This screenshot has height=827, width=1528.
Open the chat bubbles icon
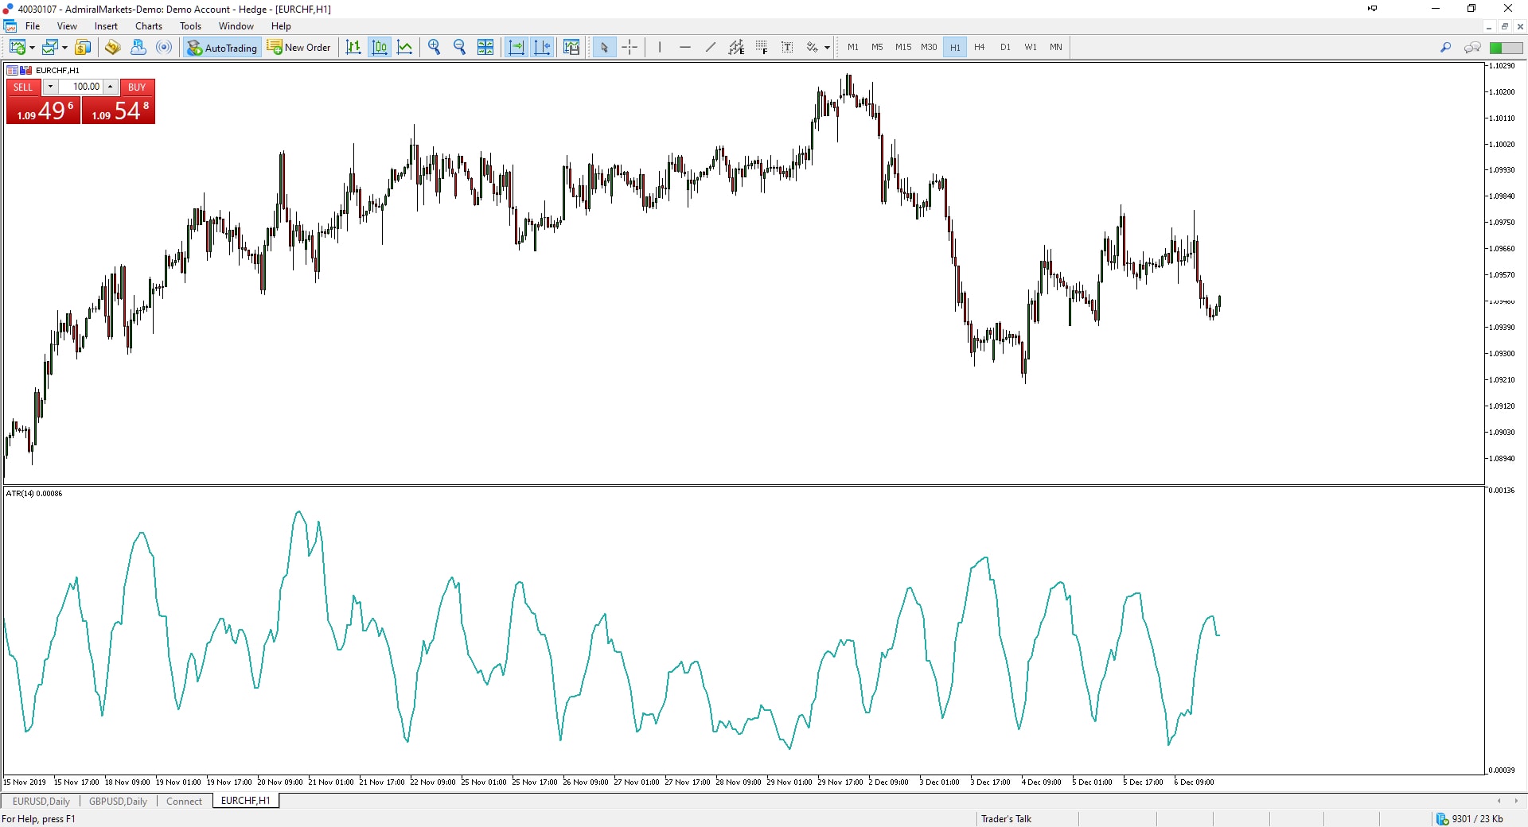point(1472,48)
